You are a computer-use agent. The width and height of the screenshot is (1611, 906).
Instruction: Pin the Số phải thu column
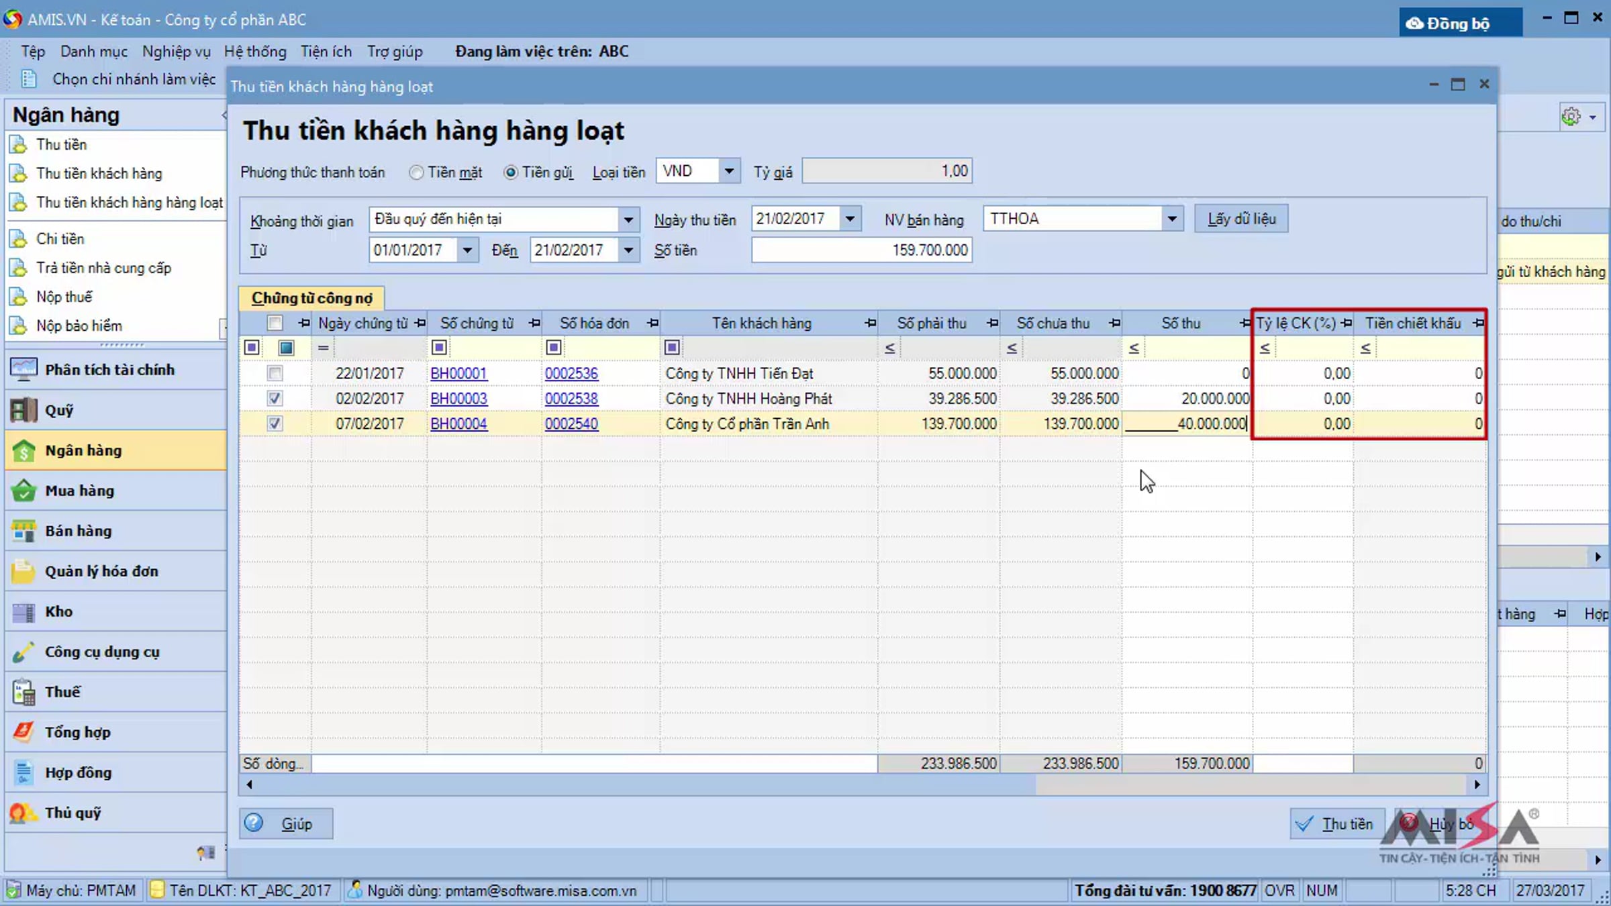point(993,323)
